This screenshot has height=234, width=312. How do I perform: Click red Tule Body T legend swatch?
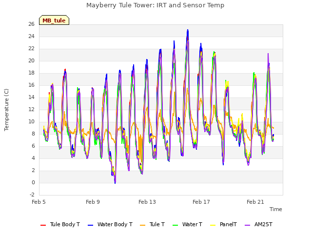coord(43,225)
